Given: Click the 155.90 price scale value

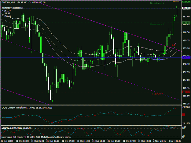Looking at the screenshot, I should 186,96.
